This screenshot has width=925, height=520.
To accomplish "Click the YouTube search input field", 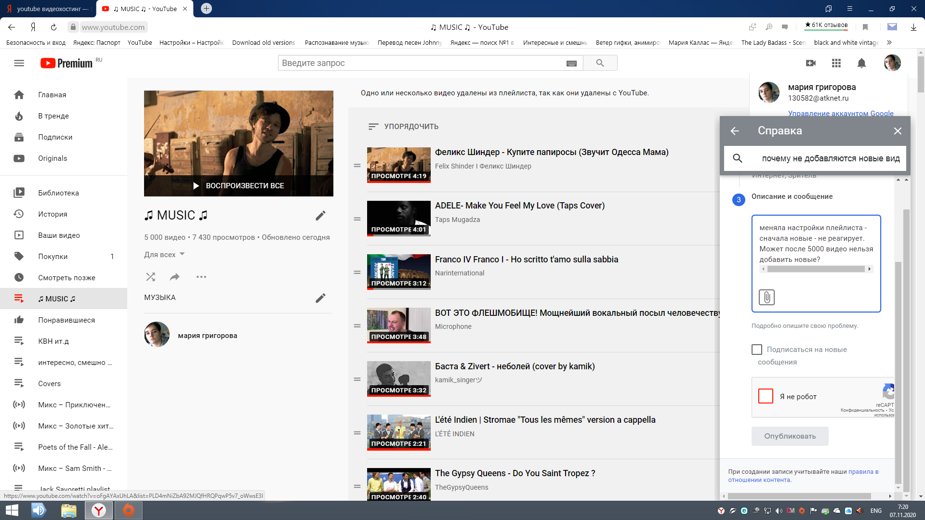I will click(x=422, y=63).
